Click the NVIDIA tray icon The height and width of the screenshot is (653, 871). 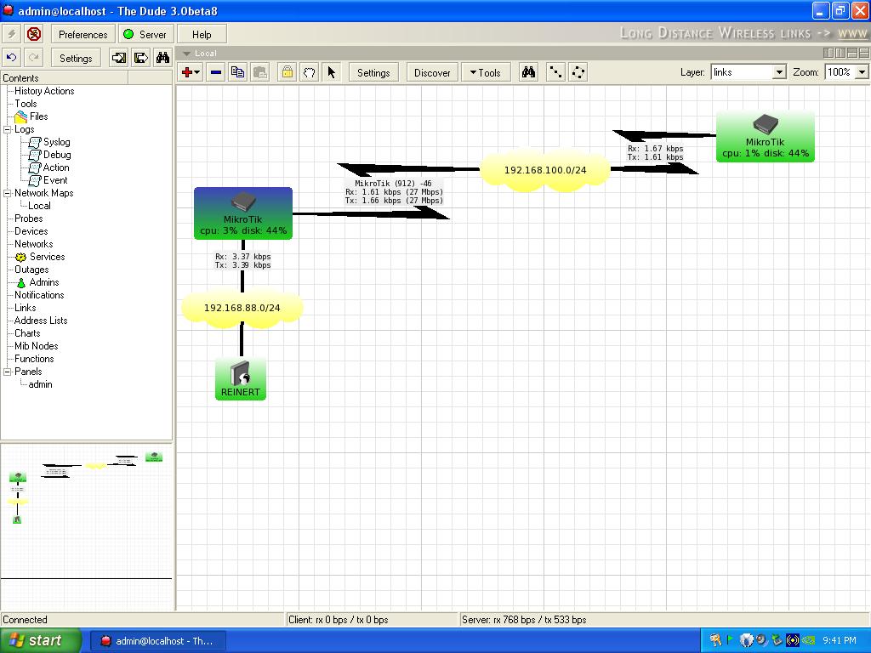808,641
